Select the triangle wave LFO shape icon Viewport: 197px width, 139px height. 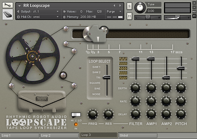[123, 64]
